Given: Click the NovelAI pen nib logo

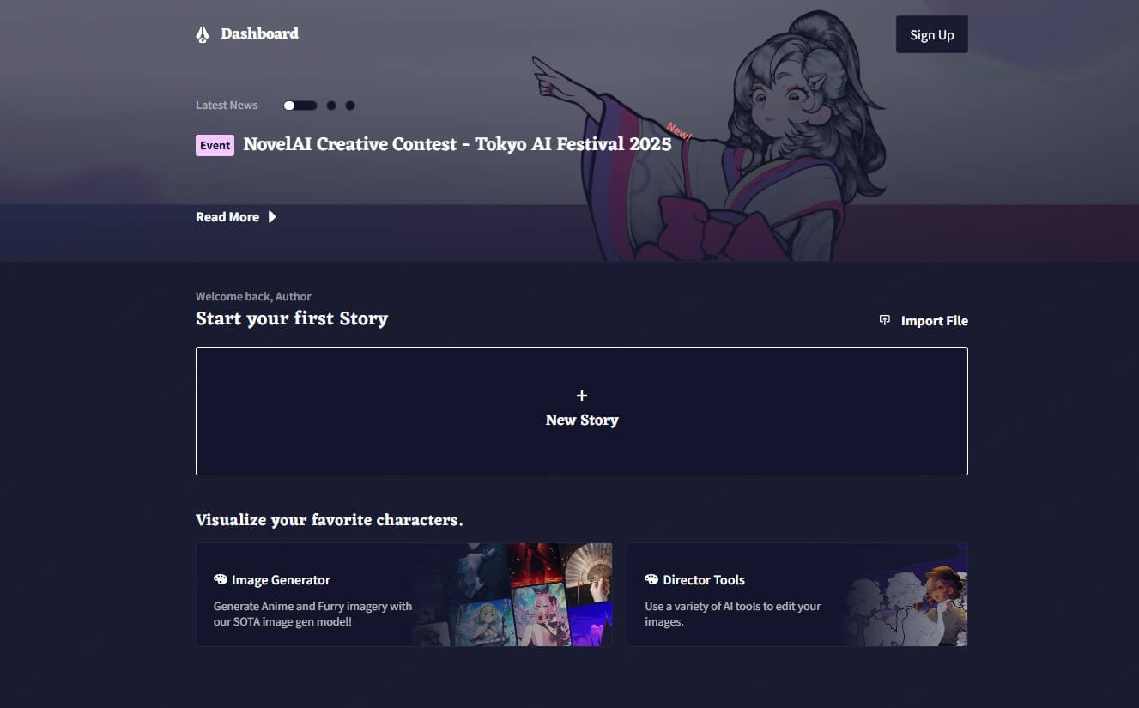Looking at the screenshot, I should point(203,34).
